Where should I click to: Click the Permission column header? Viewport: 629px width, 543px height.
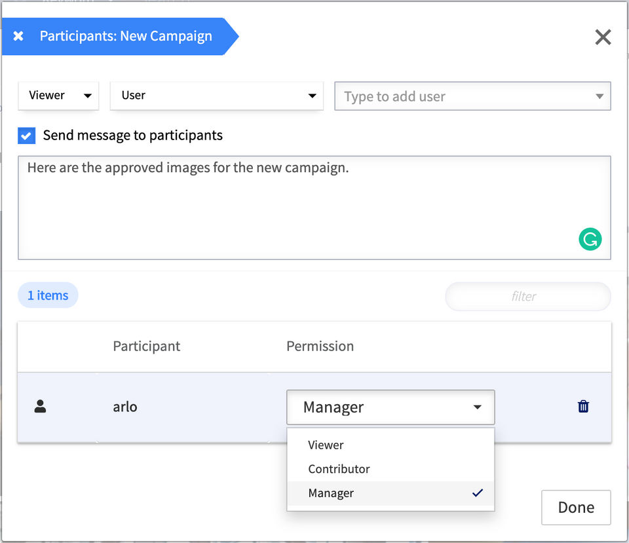pyautogui.click(x=320, y=346)
